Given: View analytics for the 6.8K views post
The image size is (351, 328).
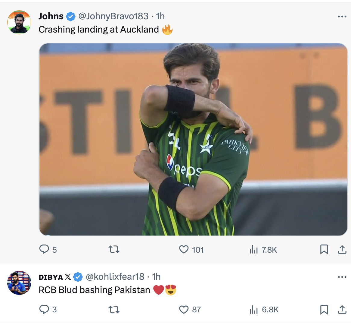Looking at the screenshot, I should 254,309.
